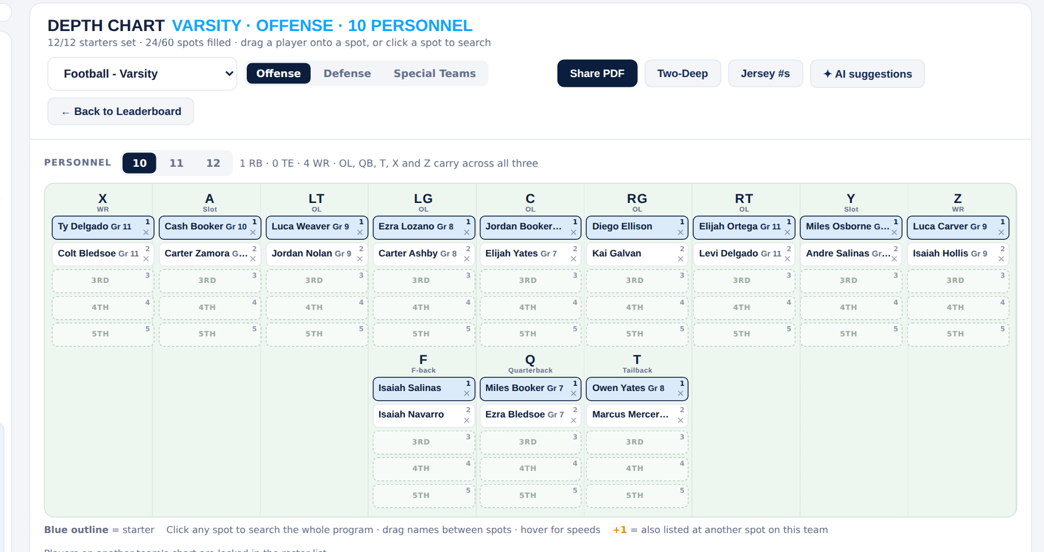Switch to the Special Teams tab
This screenshot has height=552, width=1044.
tap(434, 74)
